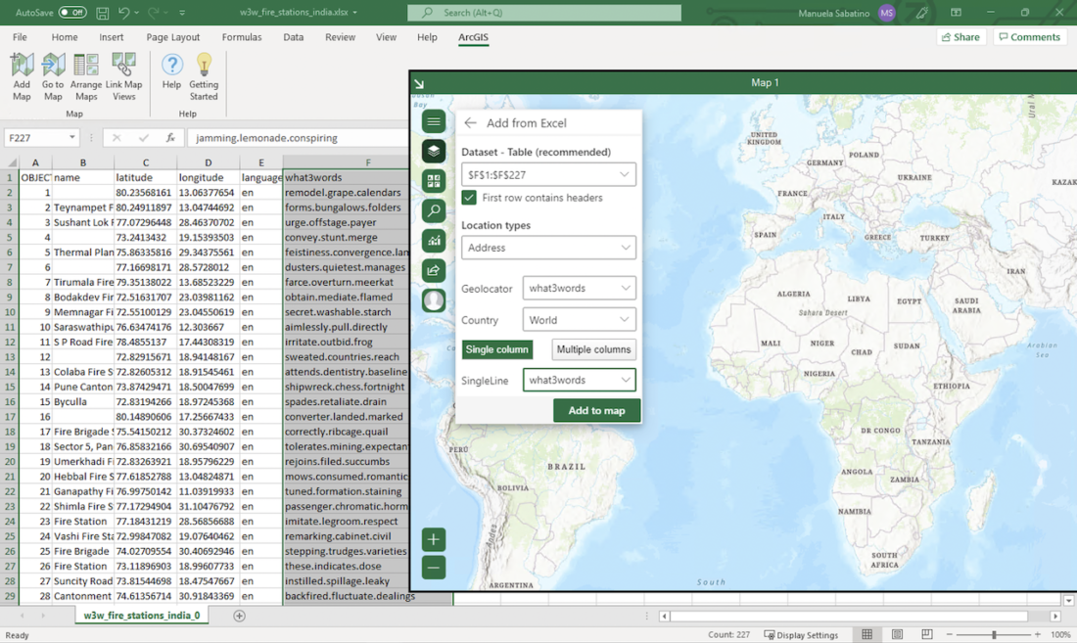Open the Country World dropdown
The width and height of the screenshot is (1077, 643).
pos(579,320)
